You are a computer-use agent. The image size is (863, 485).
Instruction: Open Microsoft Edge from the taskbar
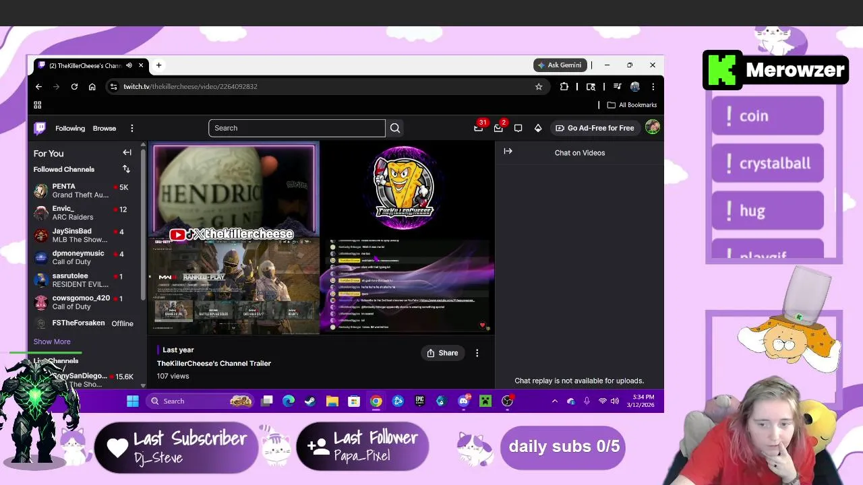point(288,401)
